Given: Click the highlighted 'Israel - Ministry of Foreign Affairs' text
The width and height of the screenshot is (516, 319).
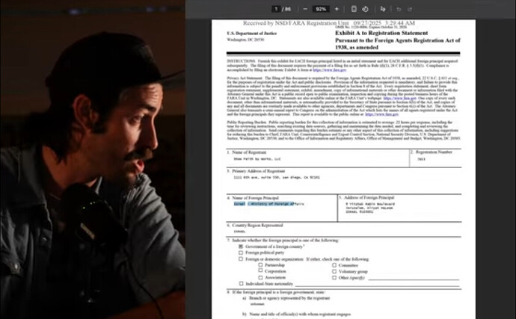Looking at the screenshot, I should [x=269, y=204].
